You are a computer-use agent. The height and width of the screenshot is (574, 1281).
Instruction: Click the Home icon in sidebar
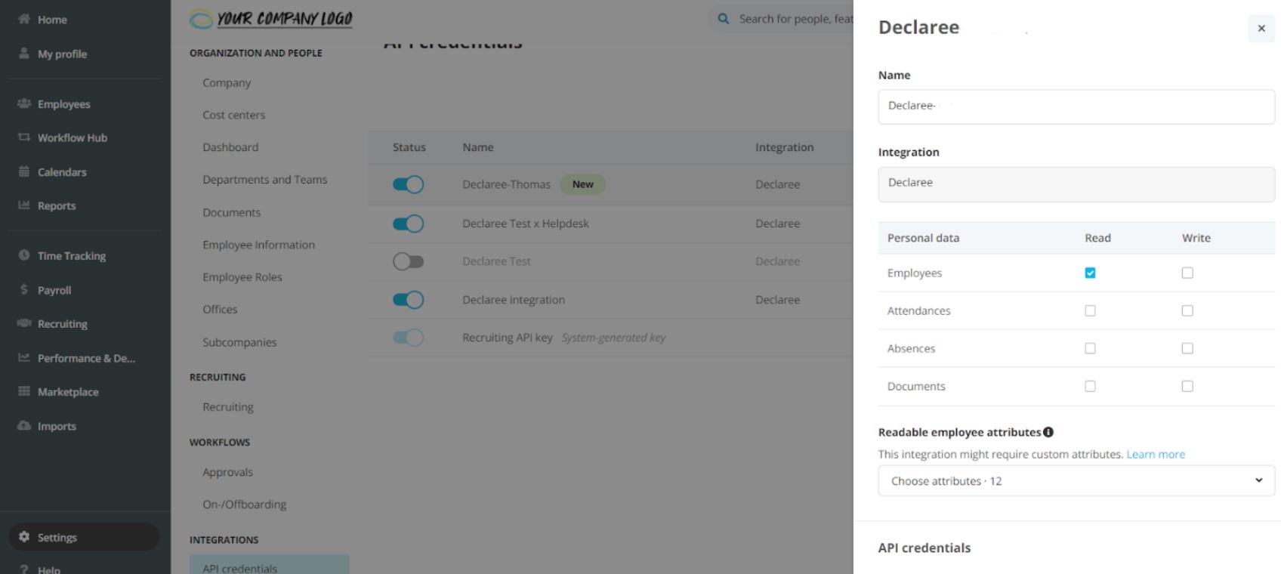[x=23, y=19]
